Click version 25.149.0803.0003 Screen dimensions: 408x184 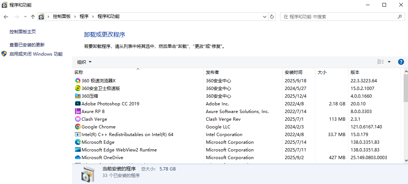click(369, 157)
